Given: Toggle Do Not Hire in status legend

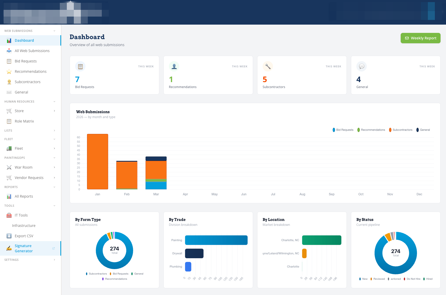Looking at the screenshot, I should click(412, 279).
